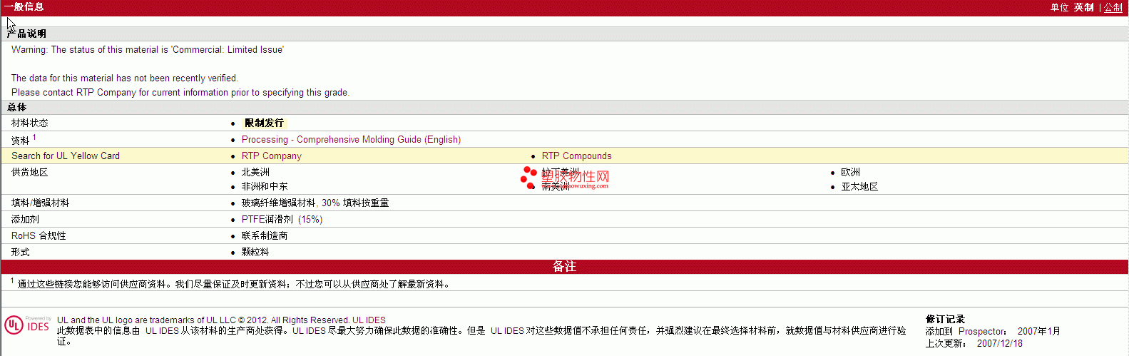Click the UL IDES logo icon
The image size is (1129, 356).
click(27, 325)
